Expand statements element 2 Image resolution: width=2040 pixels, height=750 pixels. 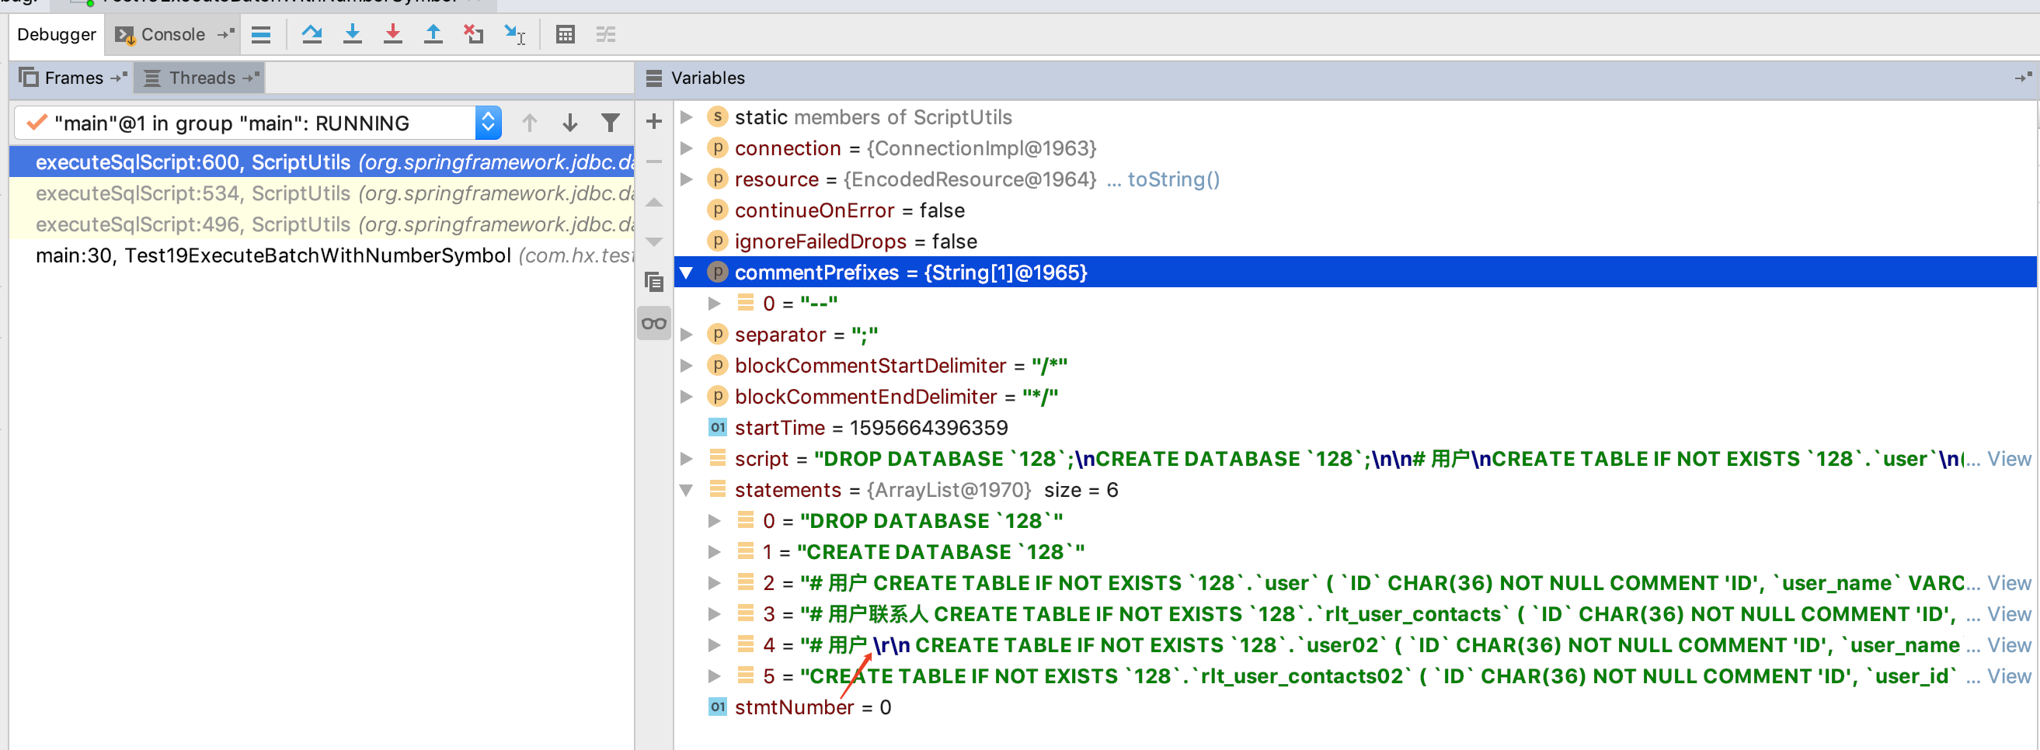tap(715, 582)
